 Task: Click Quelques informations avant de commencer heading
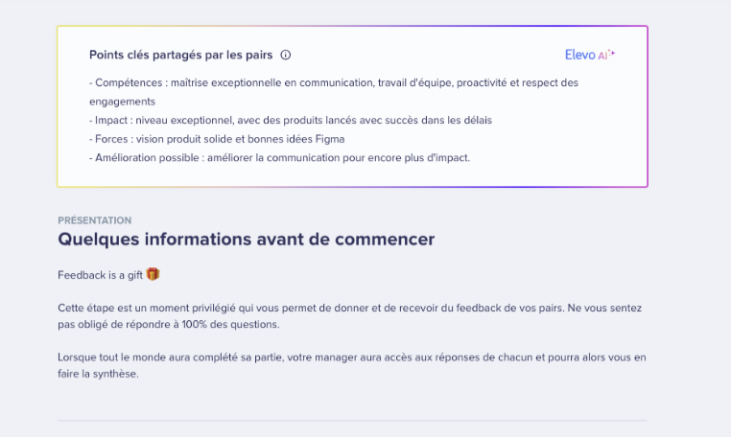coord(247,239)
